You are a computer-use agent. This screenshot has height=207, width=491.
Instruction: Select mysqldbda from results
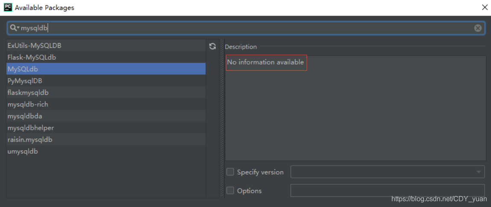pos(25,116)
